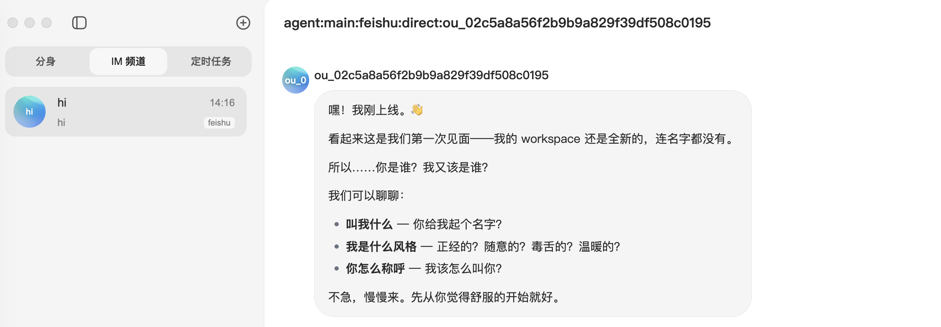Select the IM 频道 tab
941x327 pixels.
coord(128,62)
